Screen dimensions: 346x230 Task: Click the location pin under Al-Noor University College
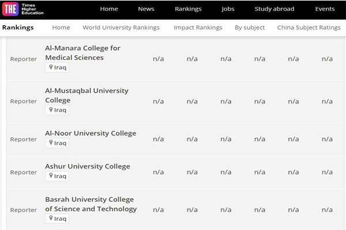coord(51,143)
